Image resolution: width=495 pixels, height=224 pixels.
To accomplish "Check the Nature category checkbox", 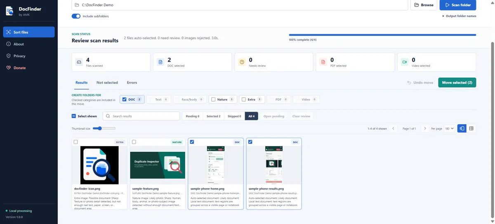I will [x=213, y=99].
